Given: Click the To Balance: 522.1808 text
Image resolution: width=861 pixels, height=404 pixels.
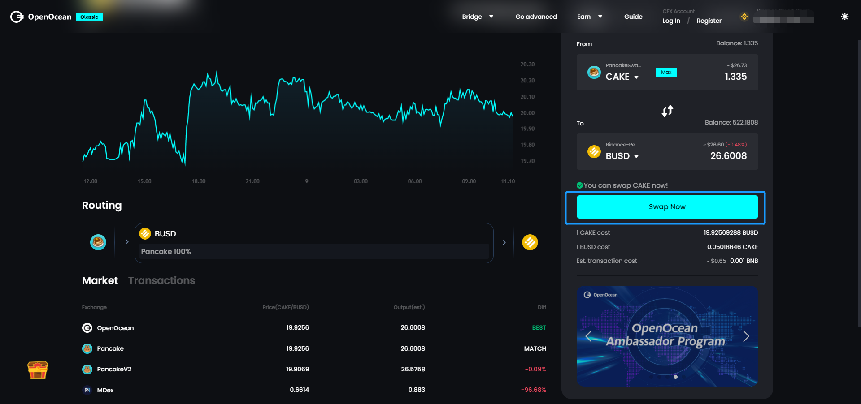Looking at the screenshot, I should (x=731, y=122).
